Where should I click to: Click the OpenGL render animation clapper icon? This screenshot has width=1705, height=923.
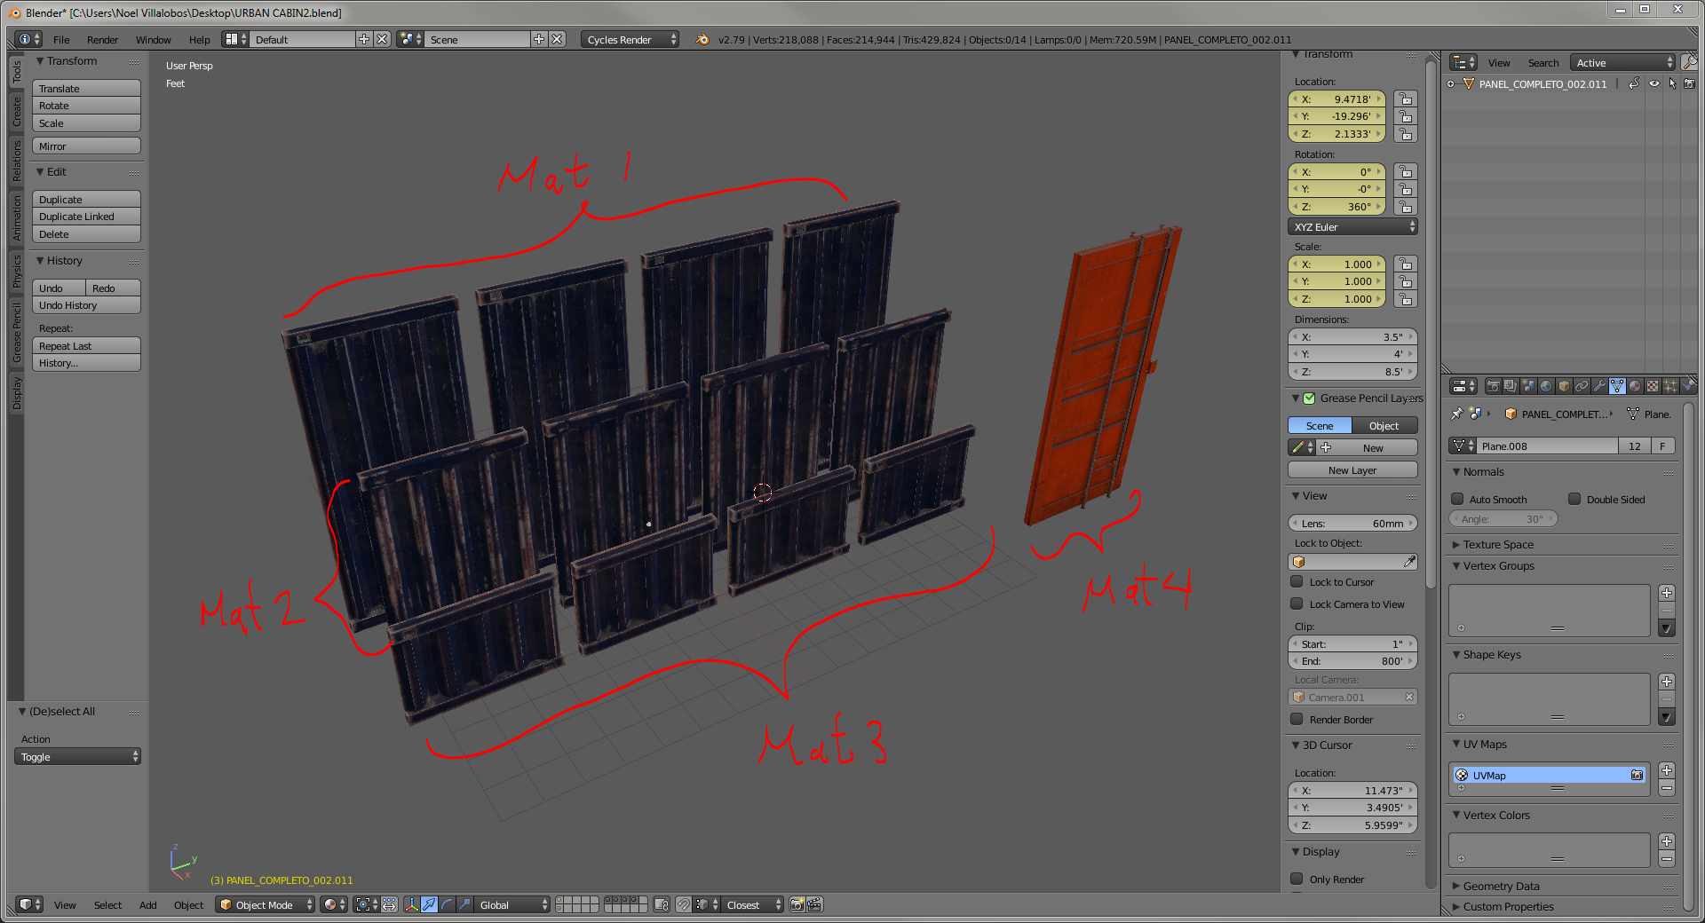click(x=814, y=904)
